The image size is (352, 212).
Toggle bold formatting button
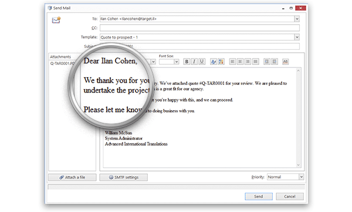(187, 61)
